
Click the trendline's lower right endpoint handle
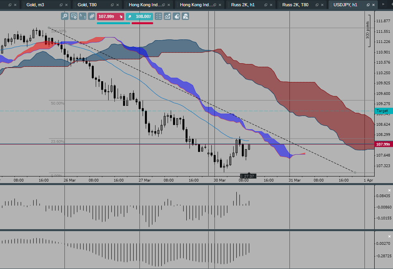355,173
